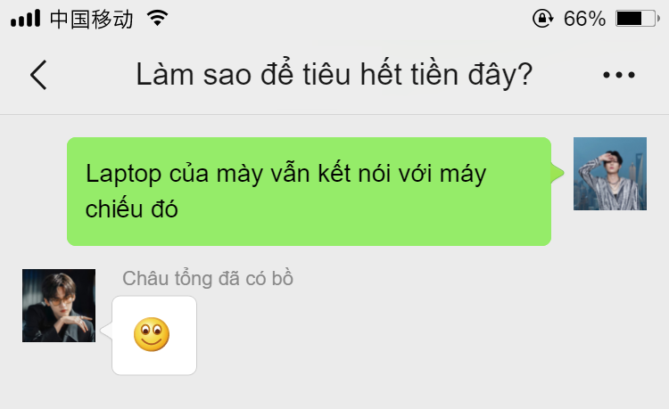Tap the 中国移动 carrier label

coord(91,20)
